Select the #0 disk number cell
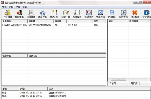The height and width of the screenshot is (99, 151). coord(56,25)
